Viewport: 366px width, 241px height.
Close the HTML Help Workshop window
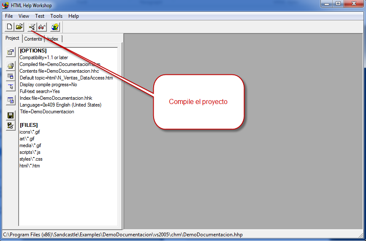[x=354, y=4]
